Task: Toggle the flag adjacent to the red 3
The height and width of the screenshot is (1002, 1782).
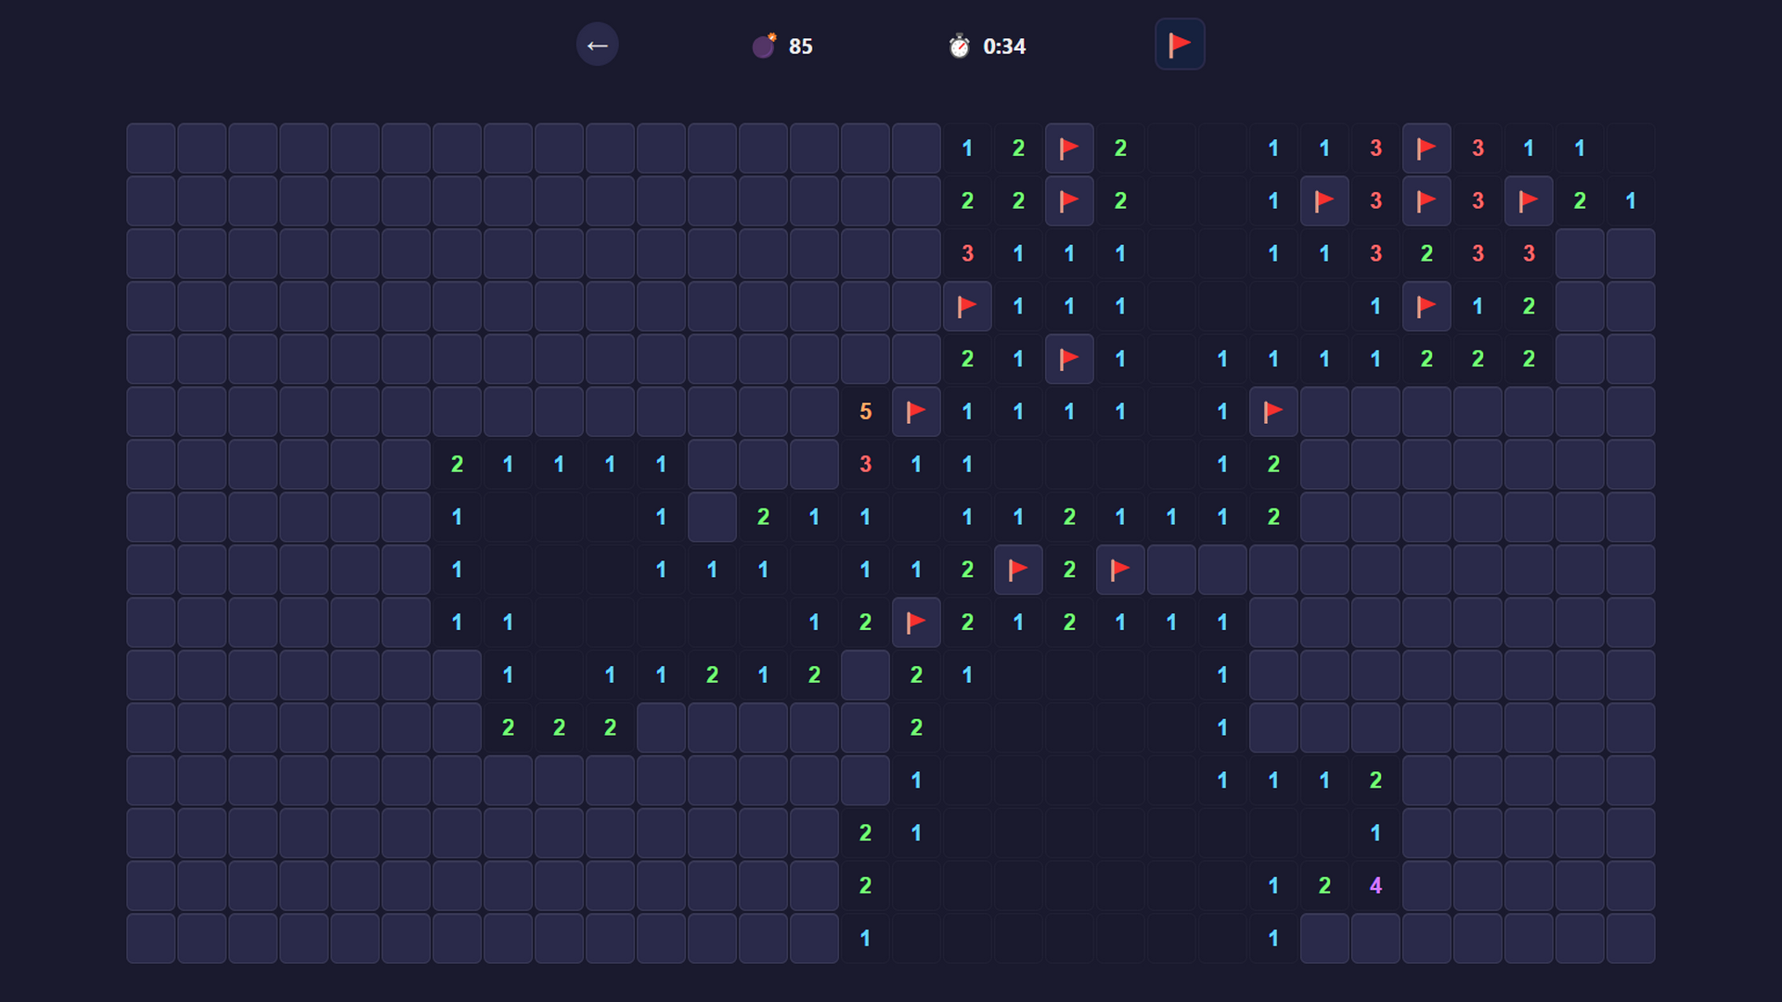Action: pos(1324,200)
